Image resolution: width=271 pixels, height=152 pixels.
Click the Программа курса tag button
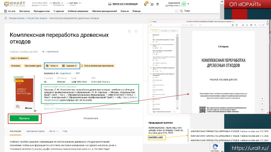pos(33,66)
